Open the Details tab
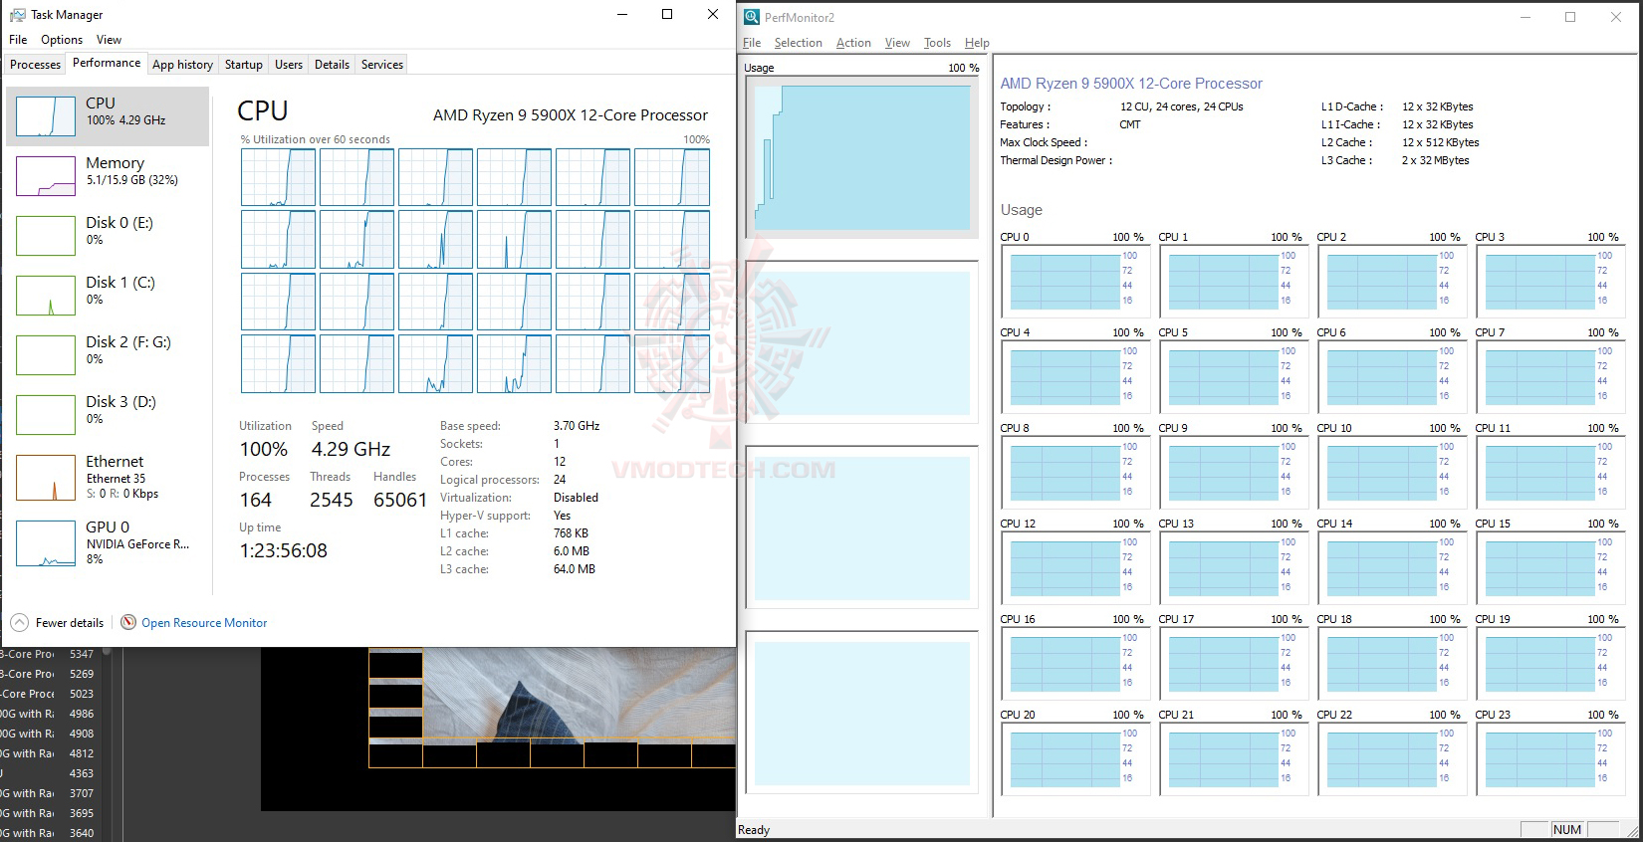Screen dimensions: 1643x842 click(x=332, y=65)
